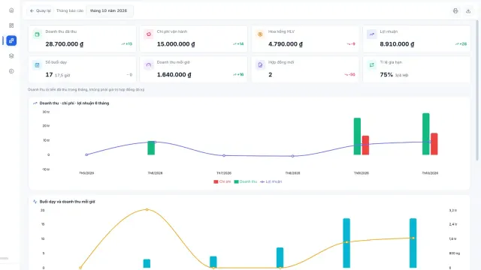Click the 1.640.000 đ hourly revenue value
Screen dimensions: 481x270
tap(174, 75)
